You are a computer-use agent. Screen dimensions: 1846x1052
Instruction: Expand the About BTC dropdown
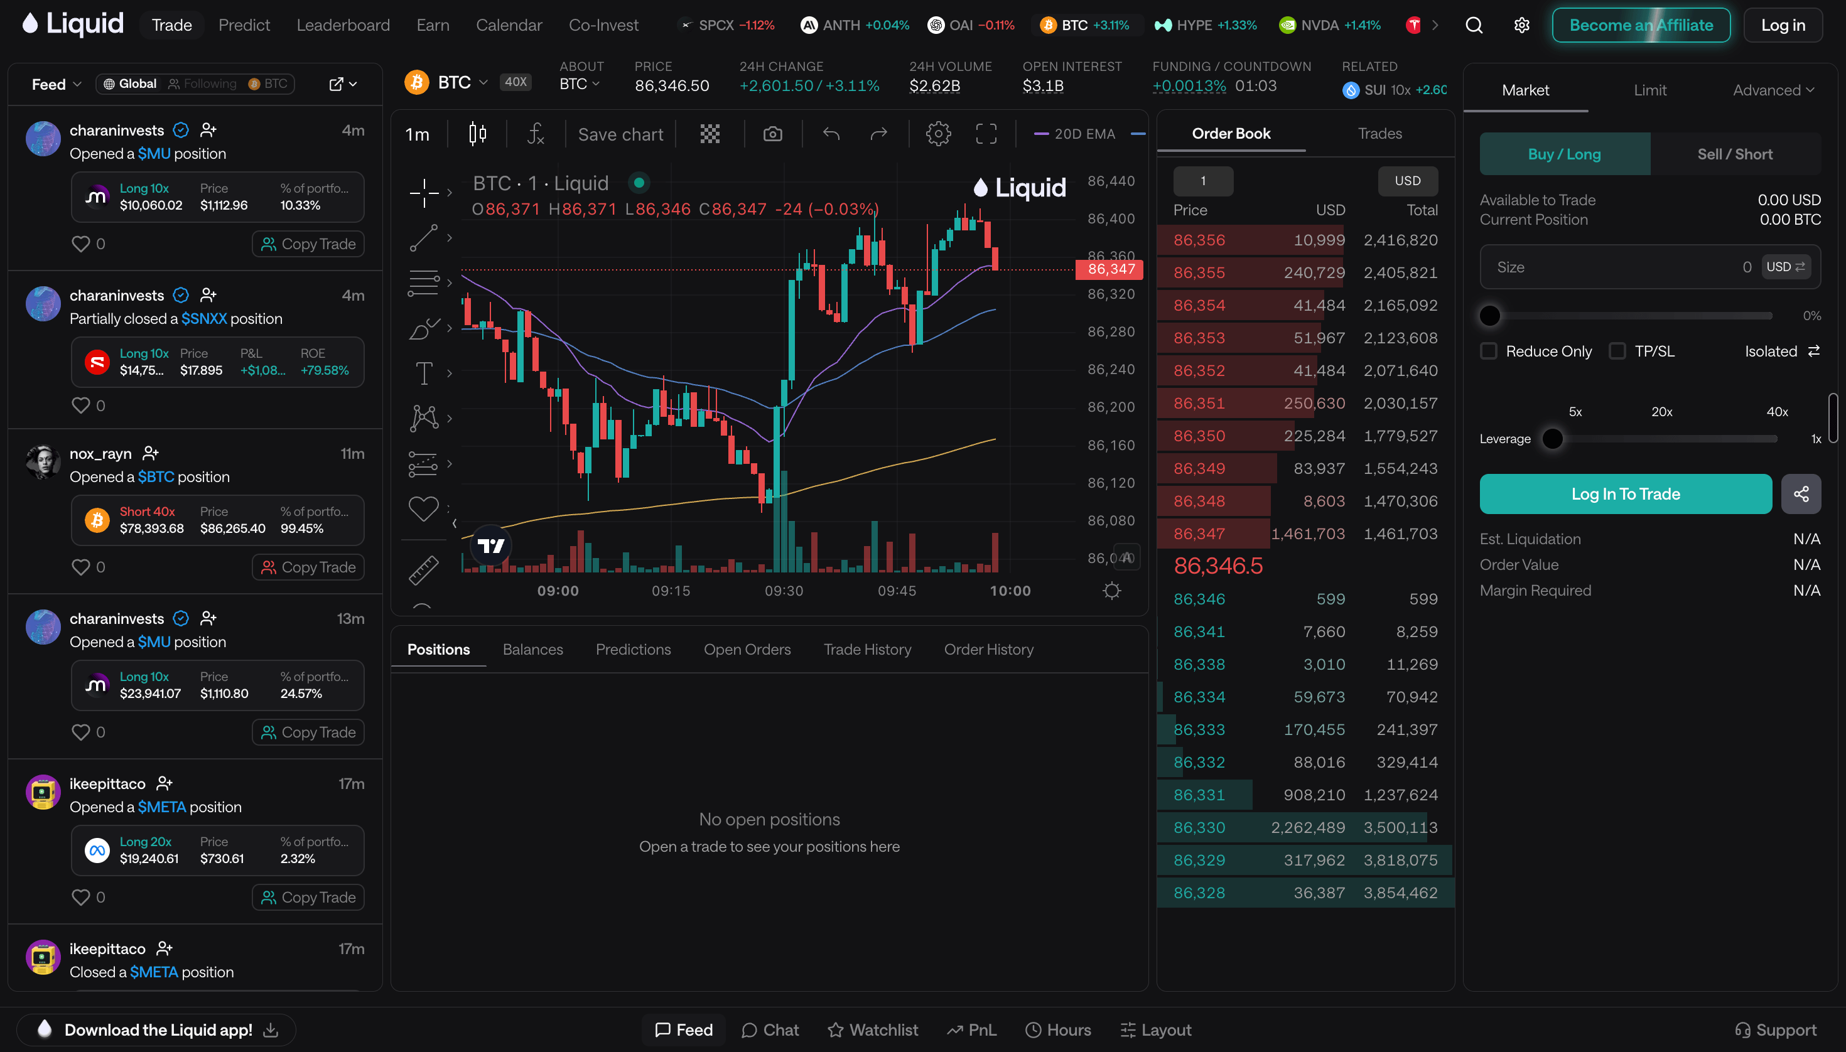[580, 84]
